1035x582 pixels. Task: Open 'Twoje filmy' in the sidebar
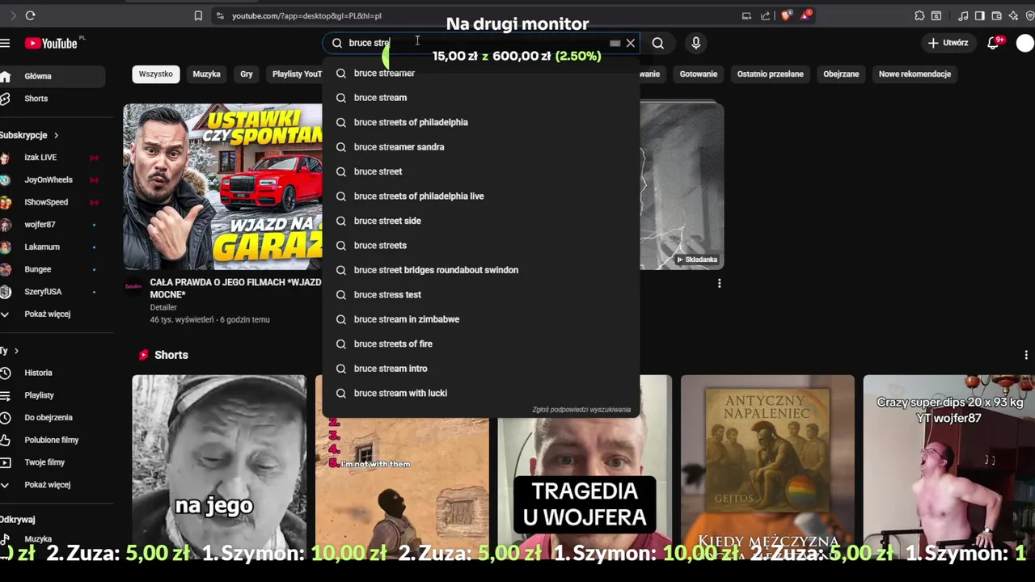point(53,462)
